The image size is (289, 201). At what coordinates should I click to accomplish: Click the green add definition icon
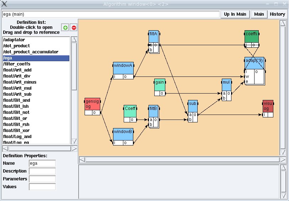click(x=65, y=28)
